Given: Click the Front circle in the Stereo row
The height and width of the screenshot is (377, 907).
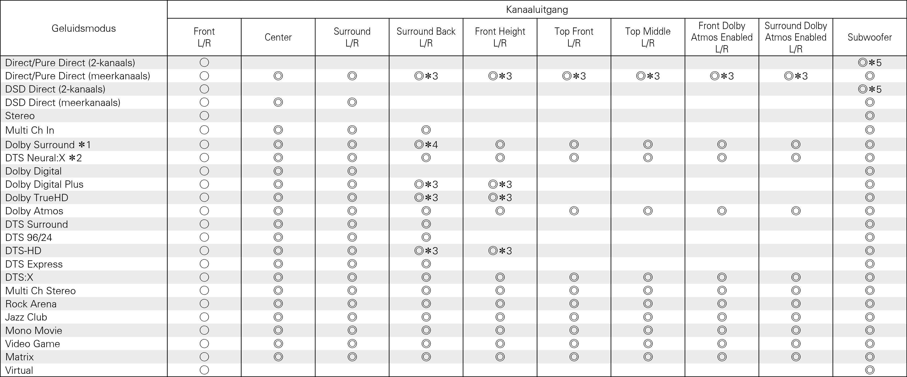Looking at the screenshot, I should (x=204, y=116).
